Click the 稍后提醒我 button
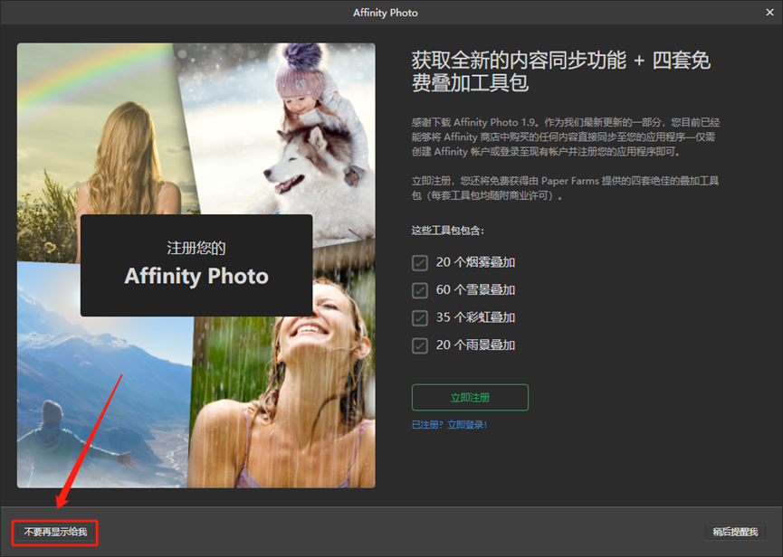 734,533
